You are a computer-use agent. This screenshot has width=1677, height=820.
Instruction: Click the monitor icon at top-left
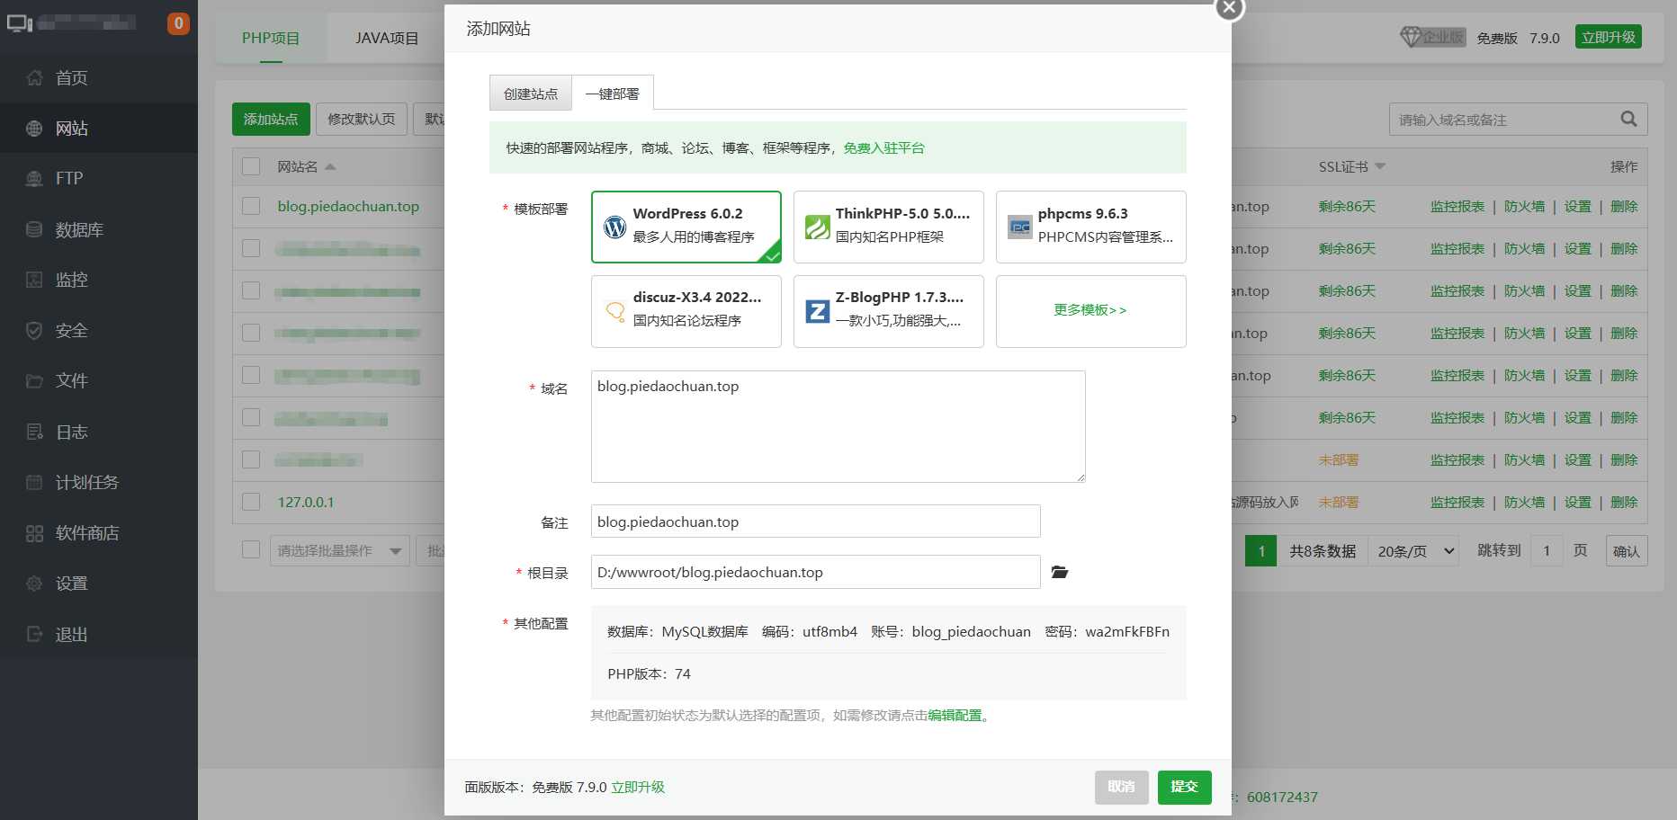click(x=20, y=23)
